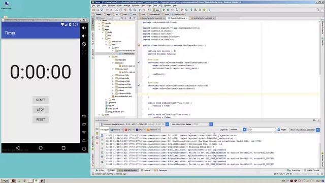Viewport: 325px width, 183px height.
Task: Tap emulator Back navigation triangle
Action: tap(18, 148)
